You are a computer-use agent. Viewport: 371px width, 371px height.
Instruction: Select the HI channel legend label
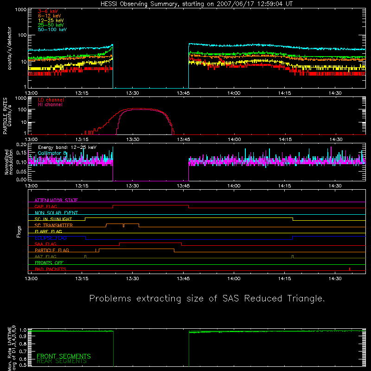(50, 104)
